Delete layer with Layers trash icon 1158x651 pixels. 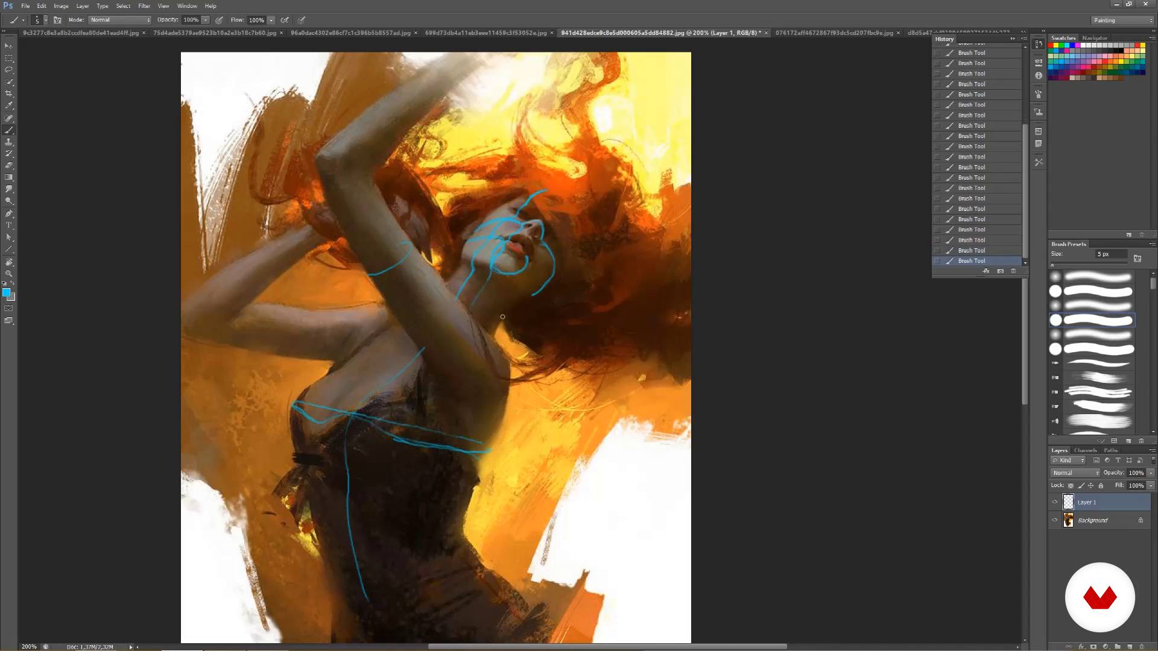click(x=1142, y=646)
